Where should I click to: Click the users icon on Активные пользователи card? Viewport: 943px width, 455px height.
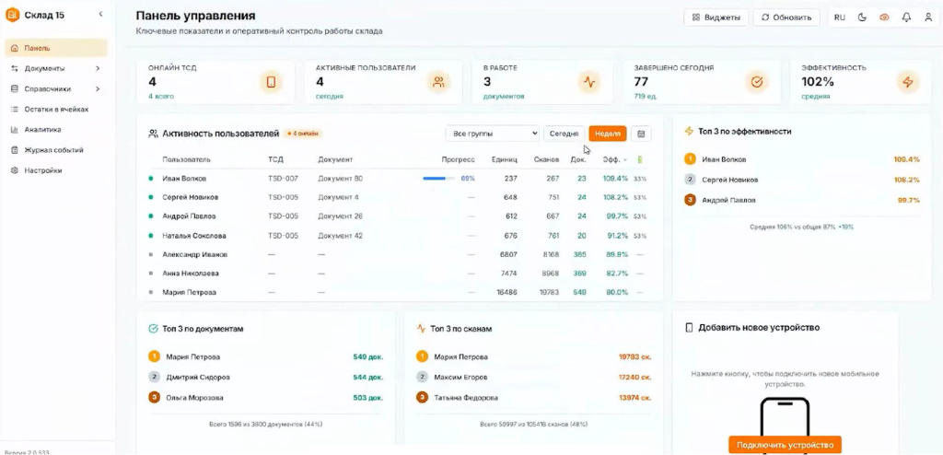(x=438, y=82)
